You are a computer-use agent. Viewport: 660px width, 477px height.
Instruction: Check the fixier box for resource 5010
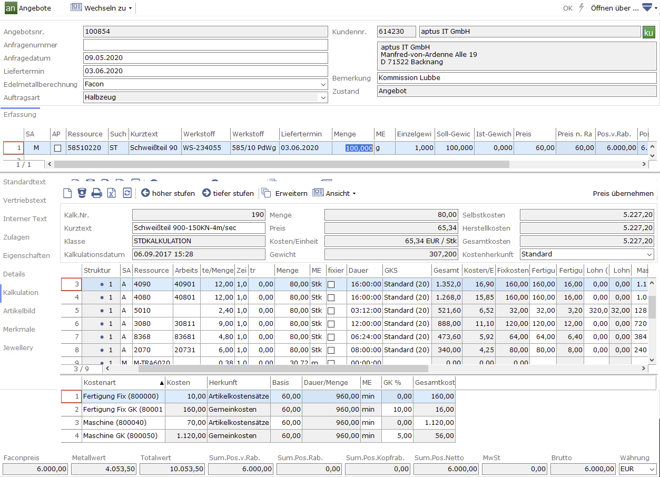(331, 311)
